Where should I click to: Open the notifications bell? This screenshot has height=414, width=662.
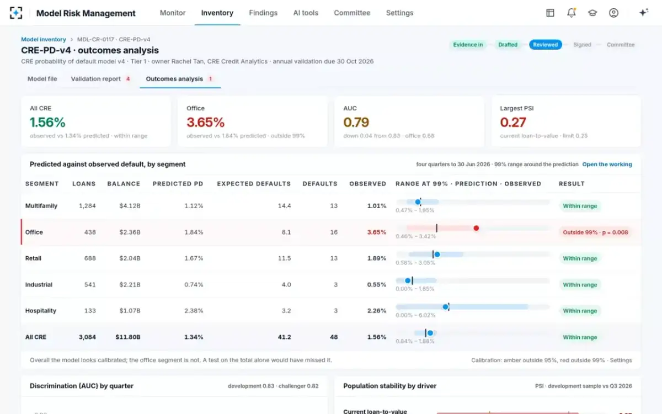click(x=572, y=13)
